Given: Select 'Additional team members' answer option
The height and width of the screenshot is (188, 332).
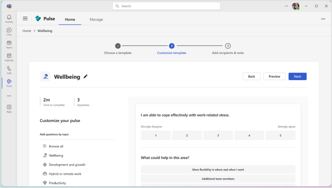Looking at the screenshot, I should pos(218,179).
